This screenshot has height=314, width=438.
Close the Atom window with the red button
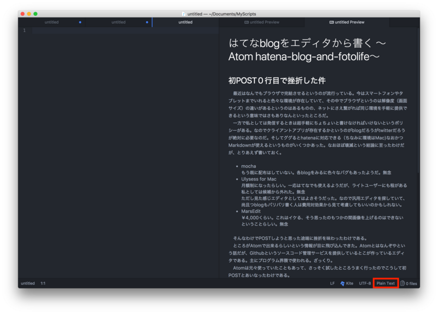pos(22,14)
